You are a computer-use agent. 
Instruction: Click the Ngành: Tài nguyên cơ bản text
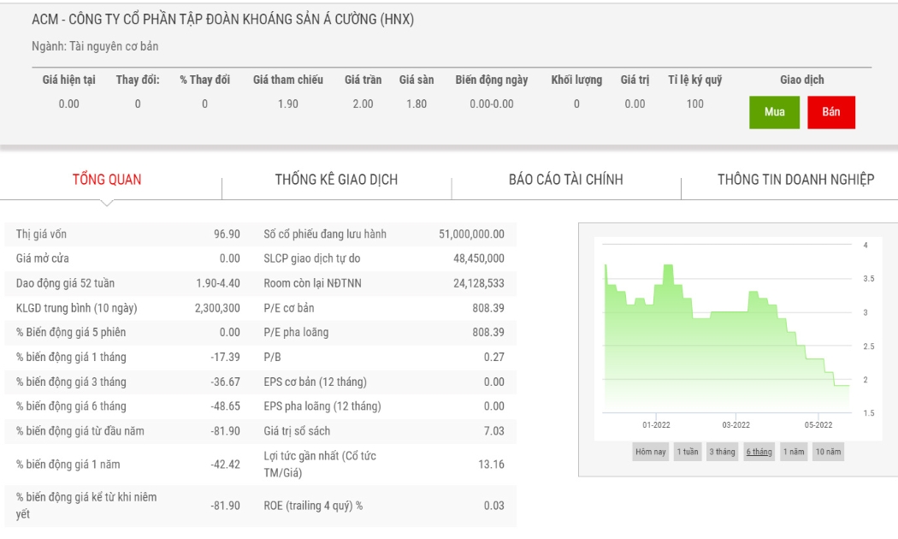click(95, 46)
